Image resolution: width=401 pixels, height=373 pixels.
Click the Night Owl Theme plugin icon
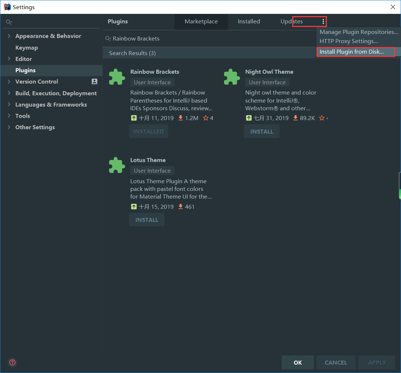click(x=232, y=77)
